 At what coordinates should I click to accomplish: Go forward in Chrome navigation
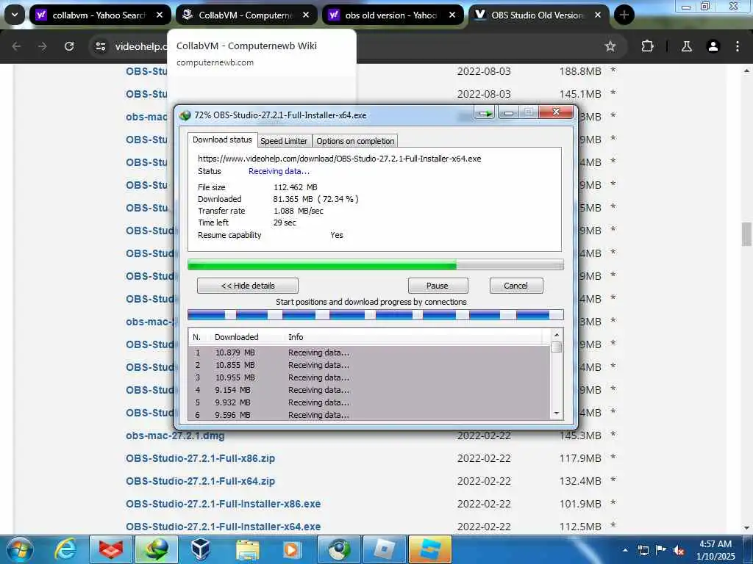43,46
